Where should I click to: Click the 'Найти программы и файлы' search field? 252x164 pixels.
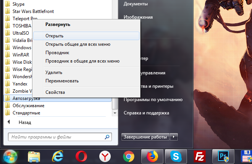(57, 137)
